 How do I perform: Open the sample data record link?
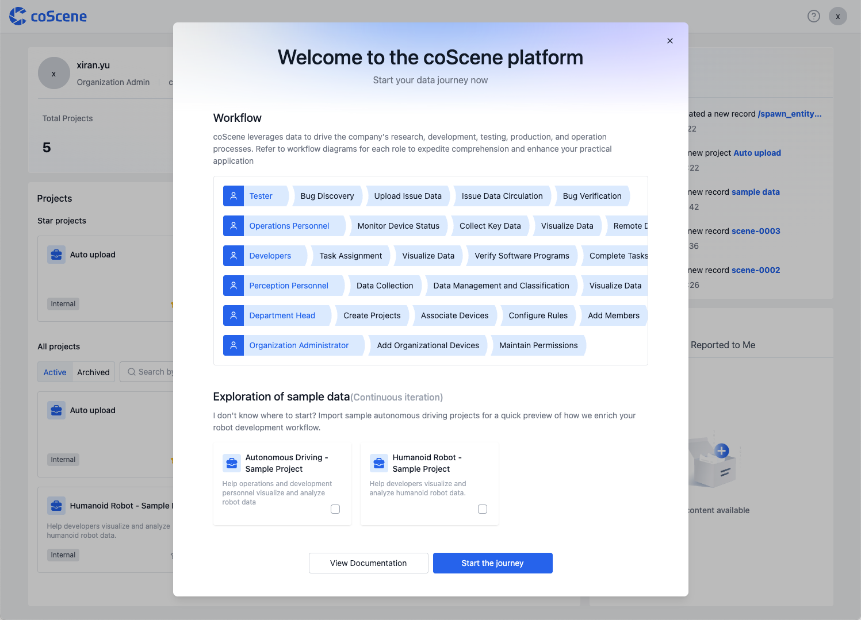tap(756, 192)
